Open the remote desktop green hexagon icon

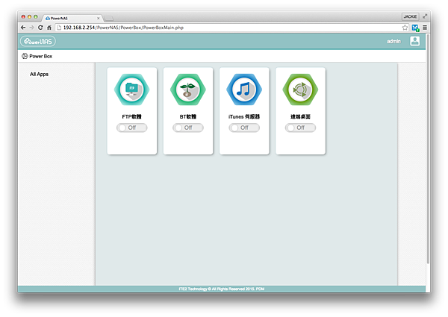tap(300, 90)
